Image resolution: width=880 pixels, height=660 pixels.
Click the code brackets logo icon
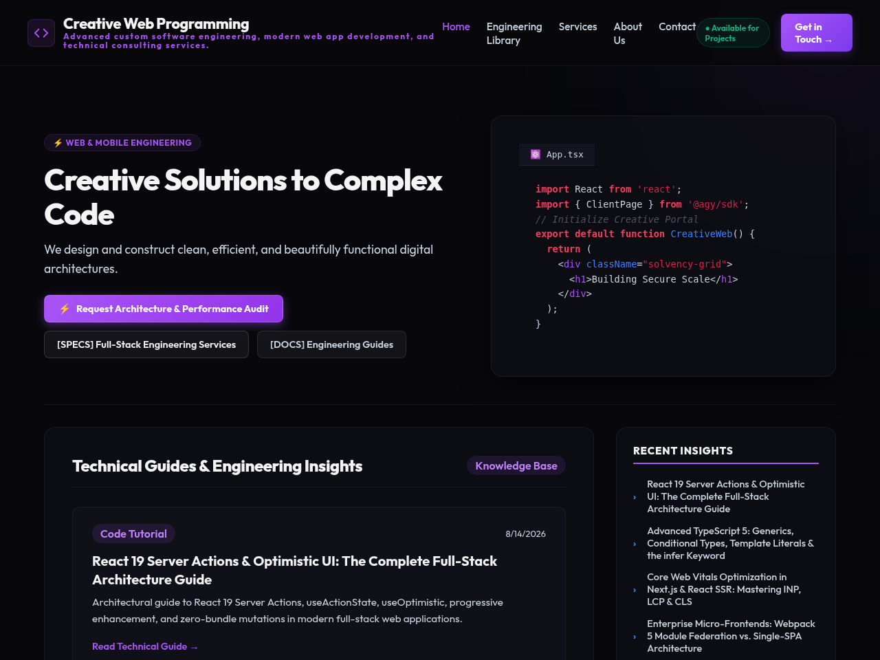tap(41, 33)
